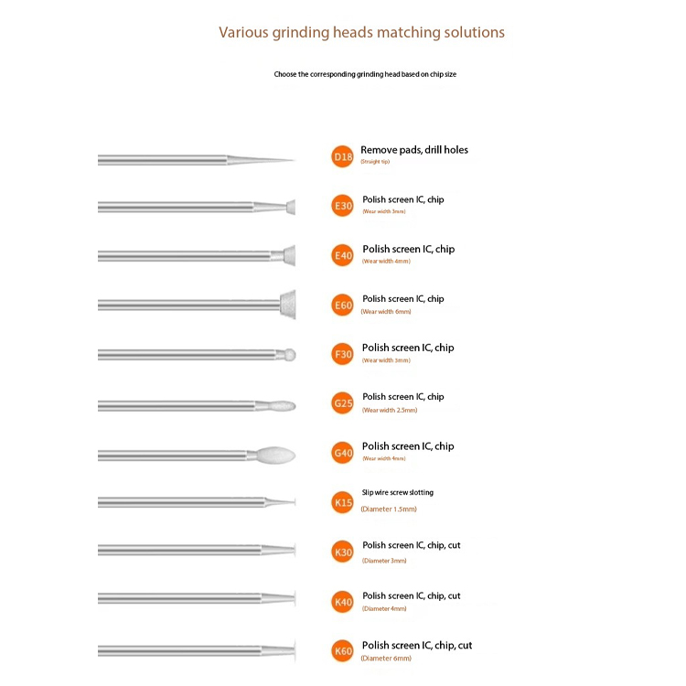The width and height of the screenshot is (686, 686).
Task: Click the G25 orange badge
Action: pos(343,403)
